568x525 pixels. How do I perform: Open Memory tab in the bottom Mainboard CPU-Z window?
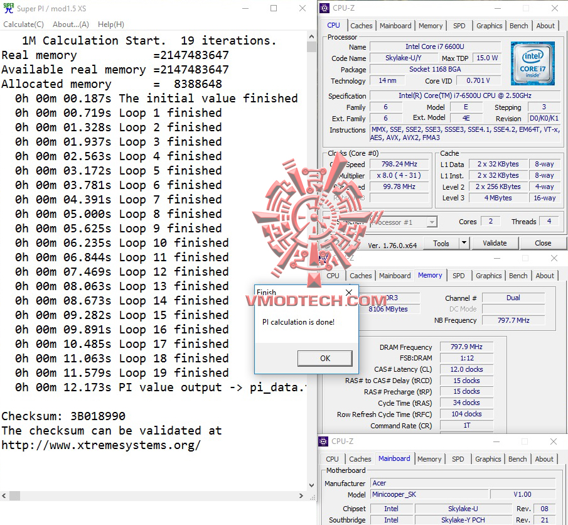click(429, 459)
